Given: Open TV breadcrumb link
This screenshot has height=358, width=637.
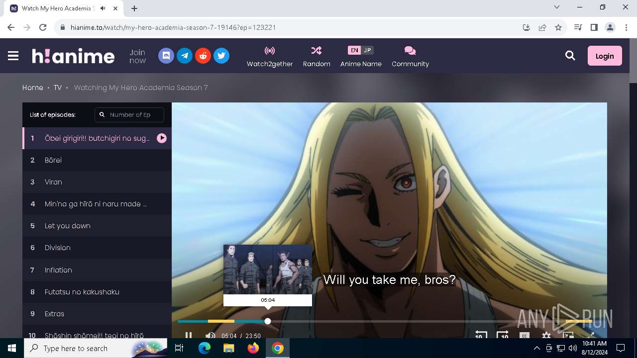Looking at the screenshot, I should 58,88.
